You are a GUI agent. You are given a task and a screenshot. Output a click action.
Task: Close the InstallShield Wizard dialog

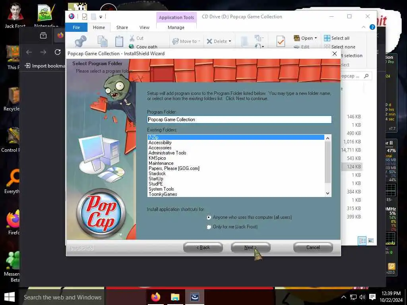(x=335, y=54)
